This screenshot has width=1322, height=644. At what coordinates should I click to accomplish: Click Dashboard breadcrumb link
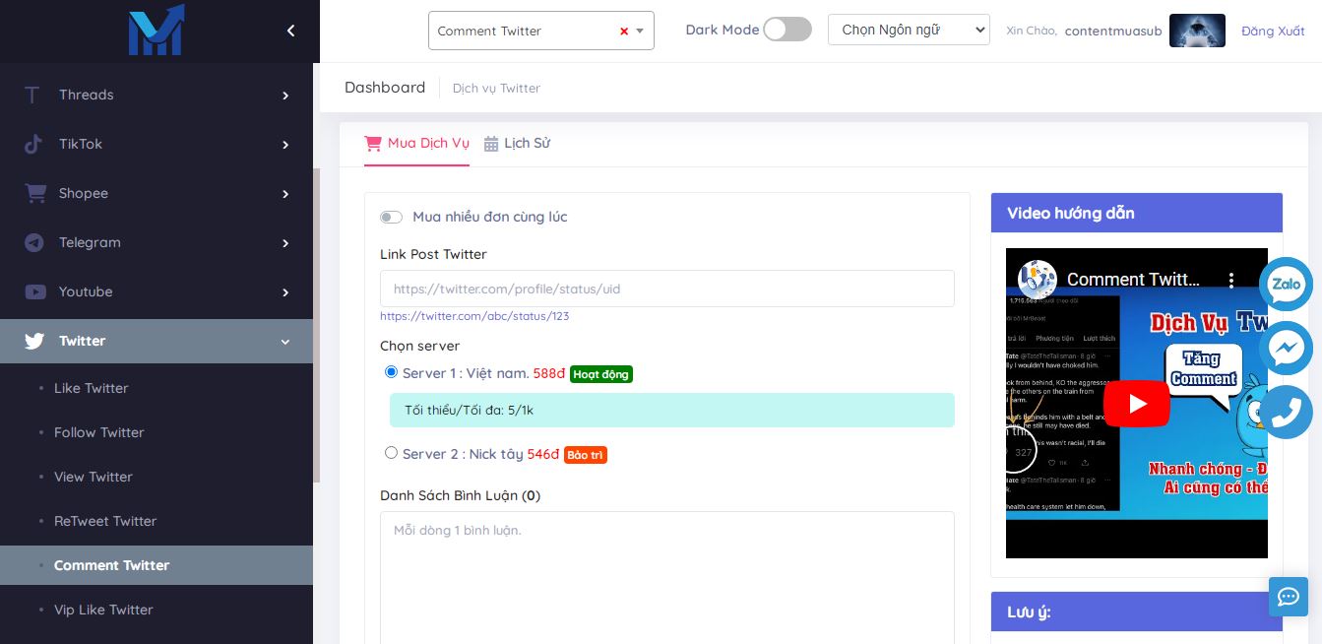(385, 87)
